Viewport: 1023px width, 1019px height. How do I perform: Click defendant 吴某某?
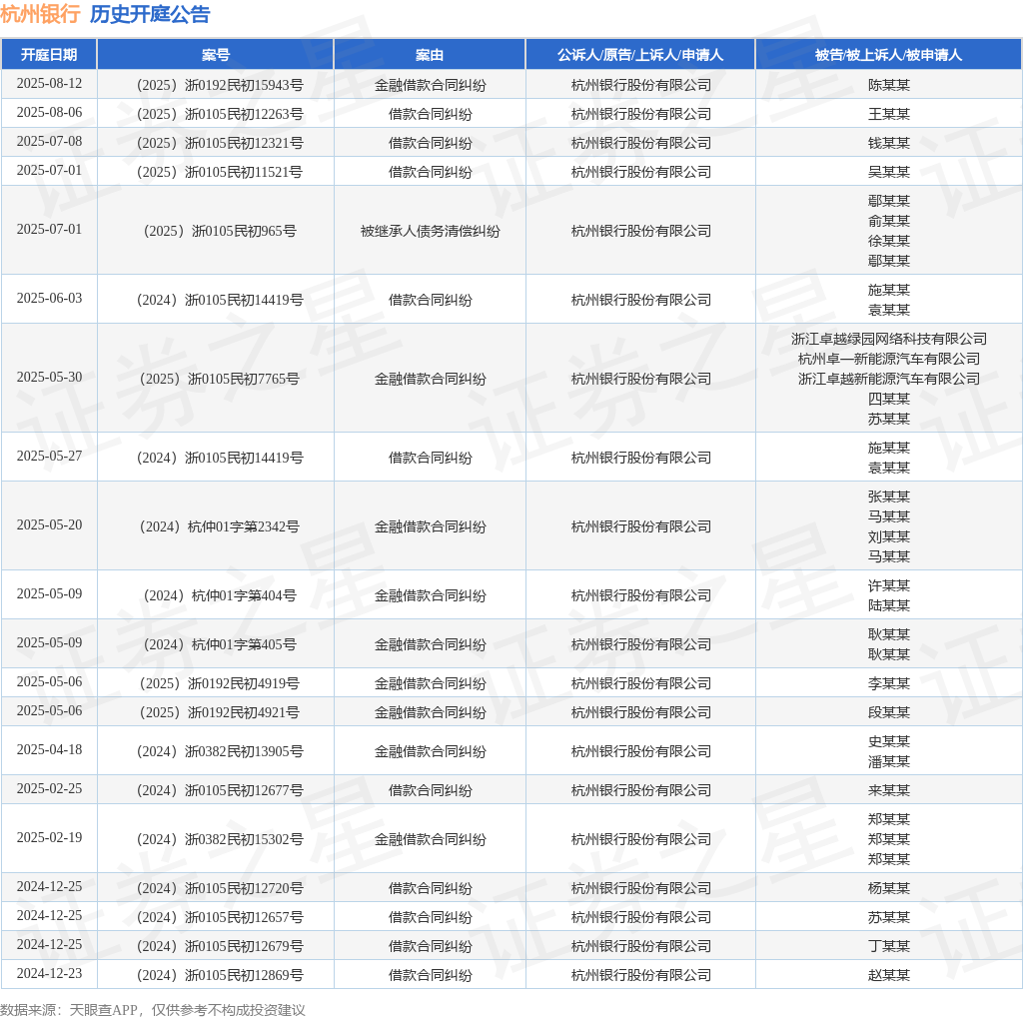click(x=888, y=172)
